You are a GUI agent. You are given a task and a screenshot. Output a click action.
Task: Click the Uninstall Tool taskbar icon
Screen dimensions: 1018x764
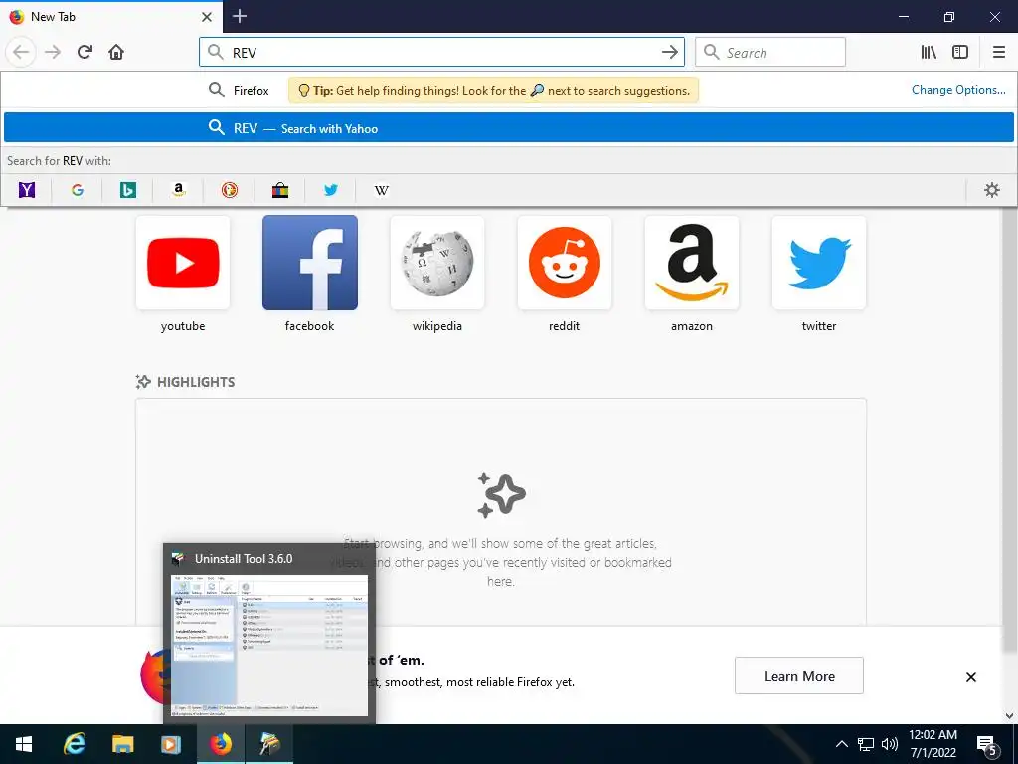pyautogui.click(x=269, y=744)
